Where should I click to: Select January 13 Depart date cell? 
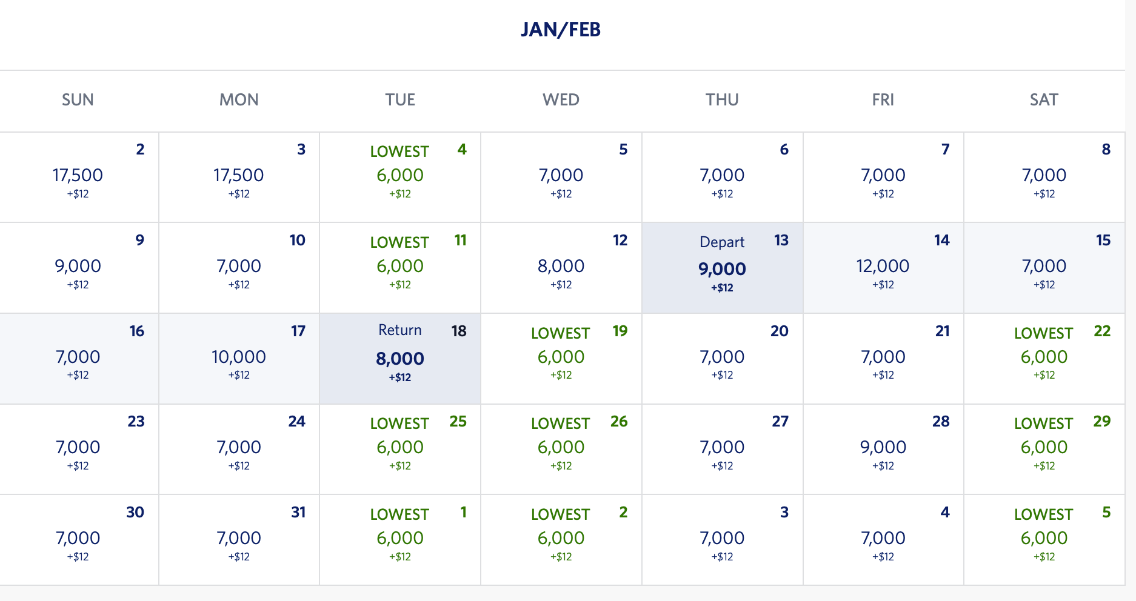722,268
